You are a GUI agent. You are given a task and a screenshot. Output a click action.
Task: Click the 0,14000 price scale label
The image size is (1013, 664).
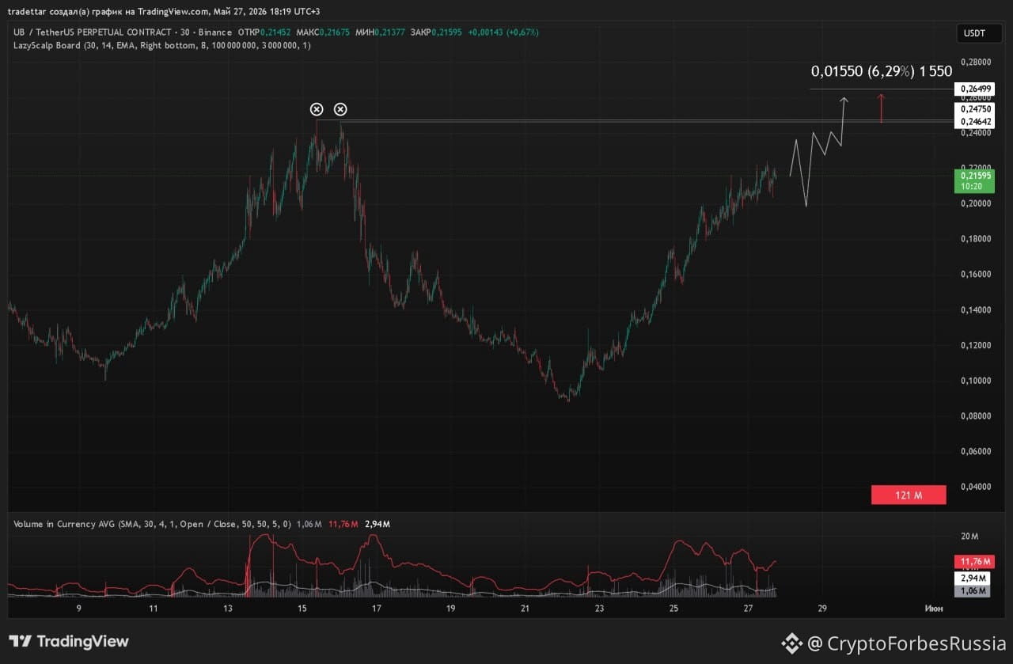976,310
